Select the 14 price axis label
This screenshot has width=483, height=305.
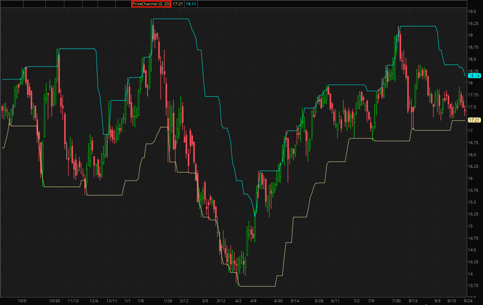pyautogui.click(x=471, y=274)
